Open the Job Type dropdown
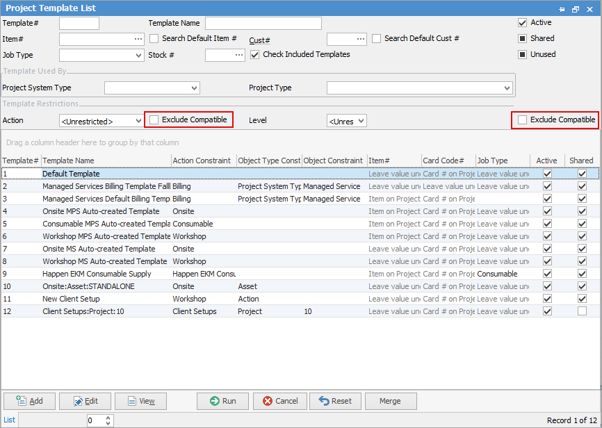The width and height of the screenshot is (602, 428). click(x=138, y=56)
